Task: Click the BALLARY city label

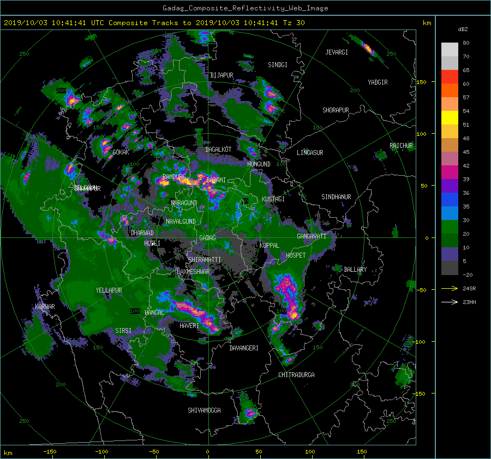Action: tap(355, 270)
